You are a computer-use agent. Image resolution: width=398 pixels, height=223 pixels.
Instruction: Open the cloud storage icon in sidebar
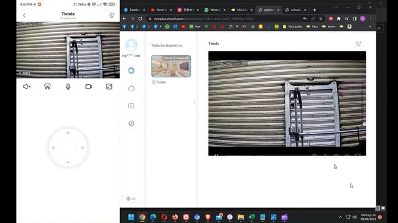tap(131, 88)
